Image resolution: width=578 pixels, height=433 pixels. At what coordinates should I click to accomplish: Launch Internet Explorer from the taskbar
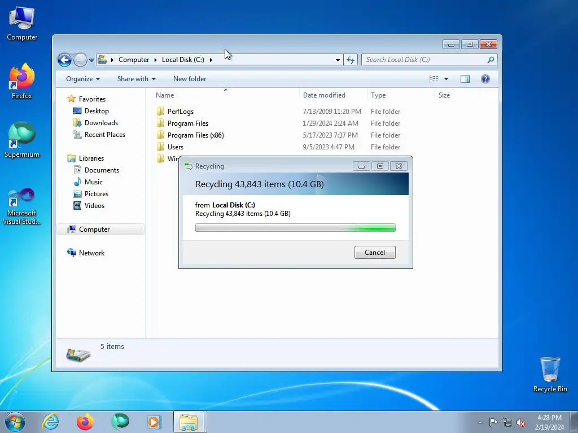50,422
